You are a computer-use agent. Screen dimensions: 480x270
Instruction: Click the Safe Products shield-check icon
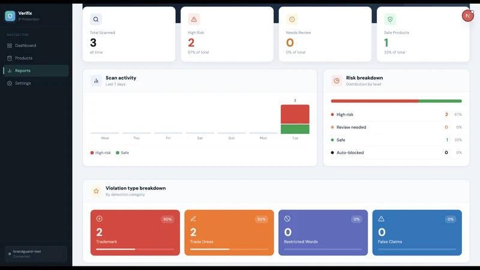click(x=390, y=19)
